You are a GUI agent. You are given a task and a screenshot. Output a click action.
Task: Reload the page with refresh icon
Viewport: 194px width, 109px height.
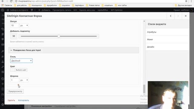tap(11, 1)
